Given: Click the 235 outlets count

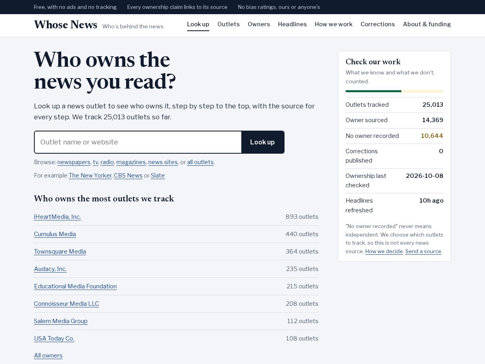Looking at the screenshot, I should (302, 269).
